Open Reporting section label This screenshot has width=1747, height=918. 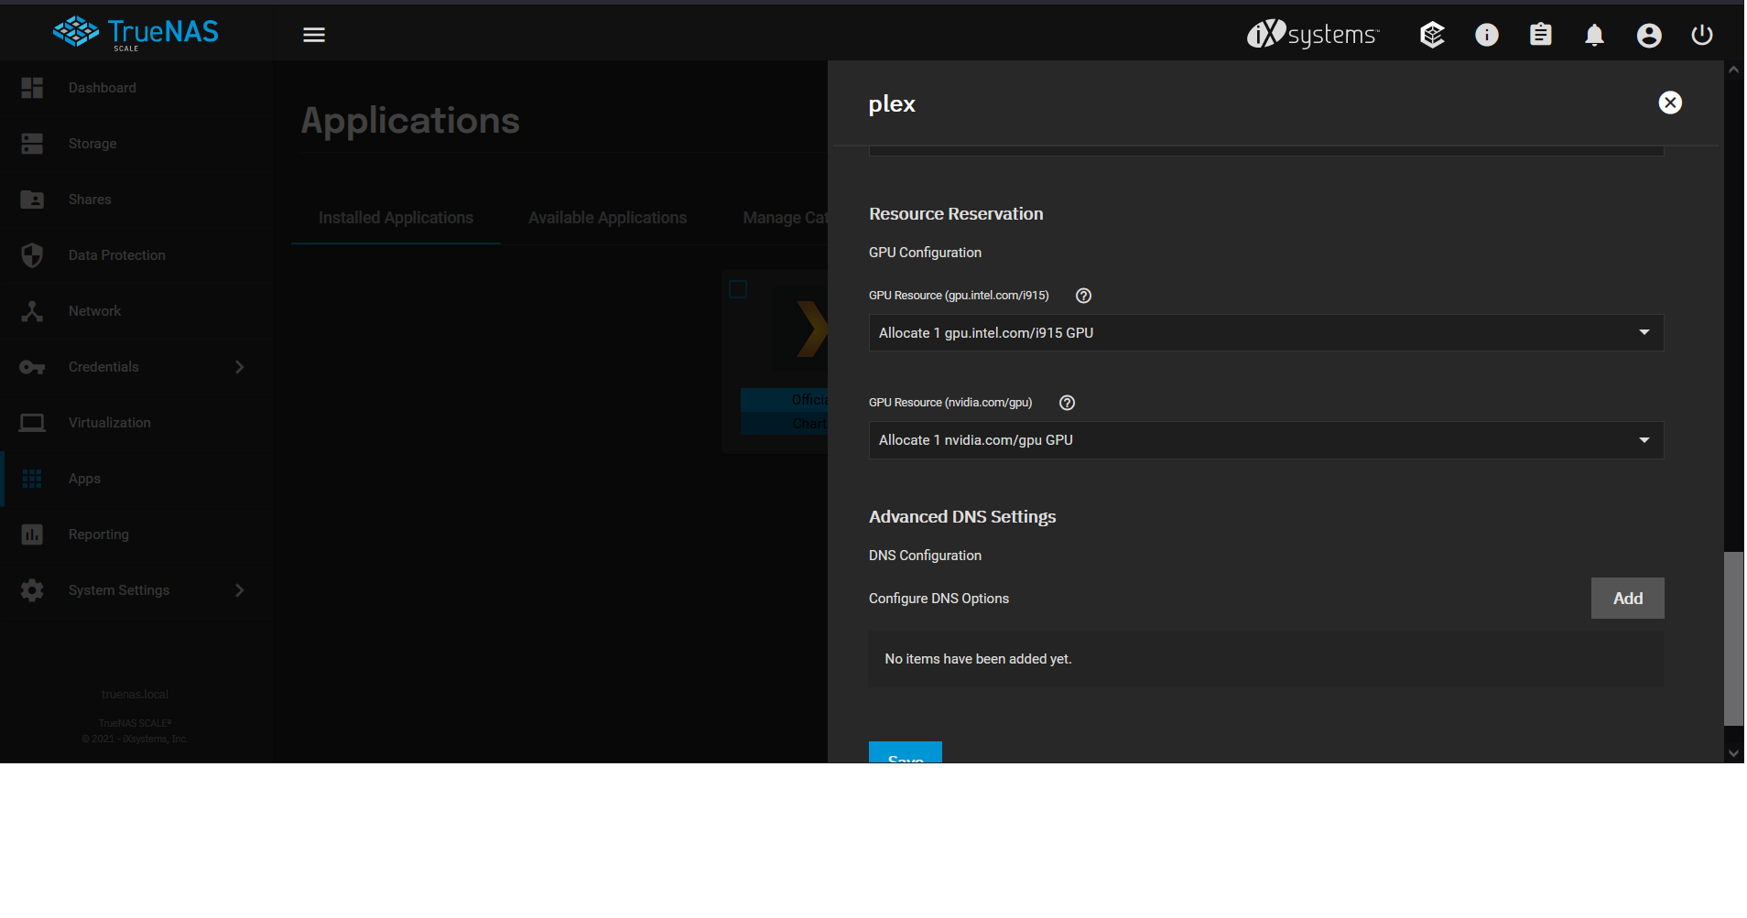click(99, 535)
